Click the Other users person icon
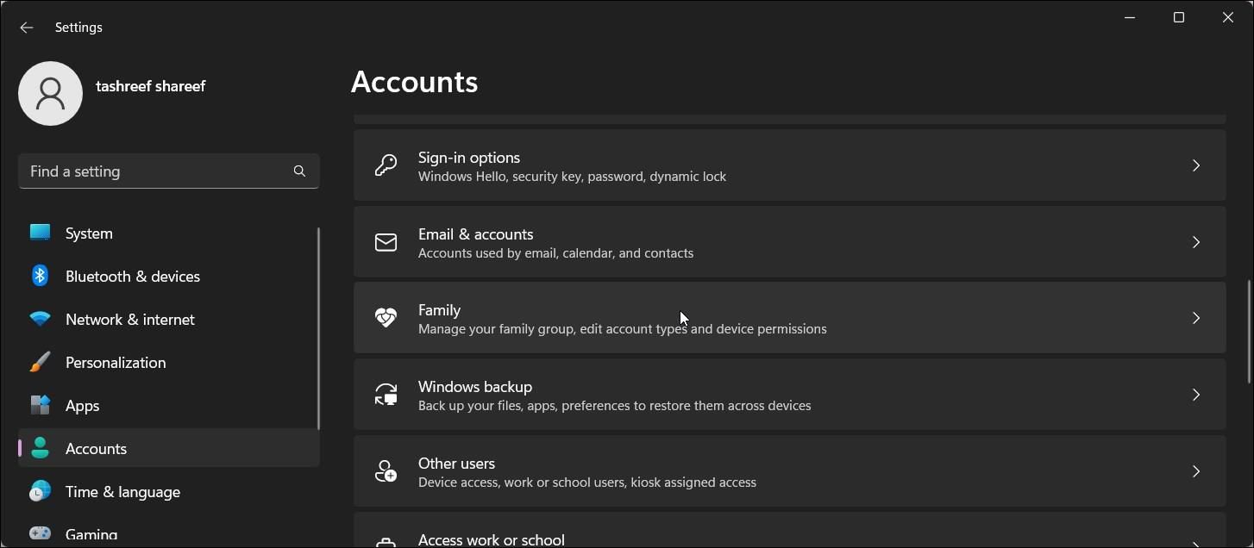This screenshot has width=1254, height=548. point(386,471)
